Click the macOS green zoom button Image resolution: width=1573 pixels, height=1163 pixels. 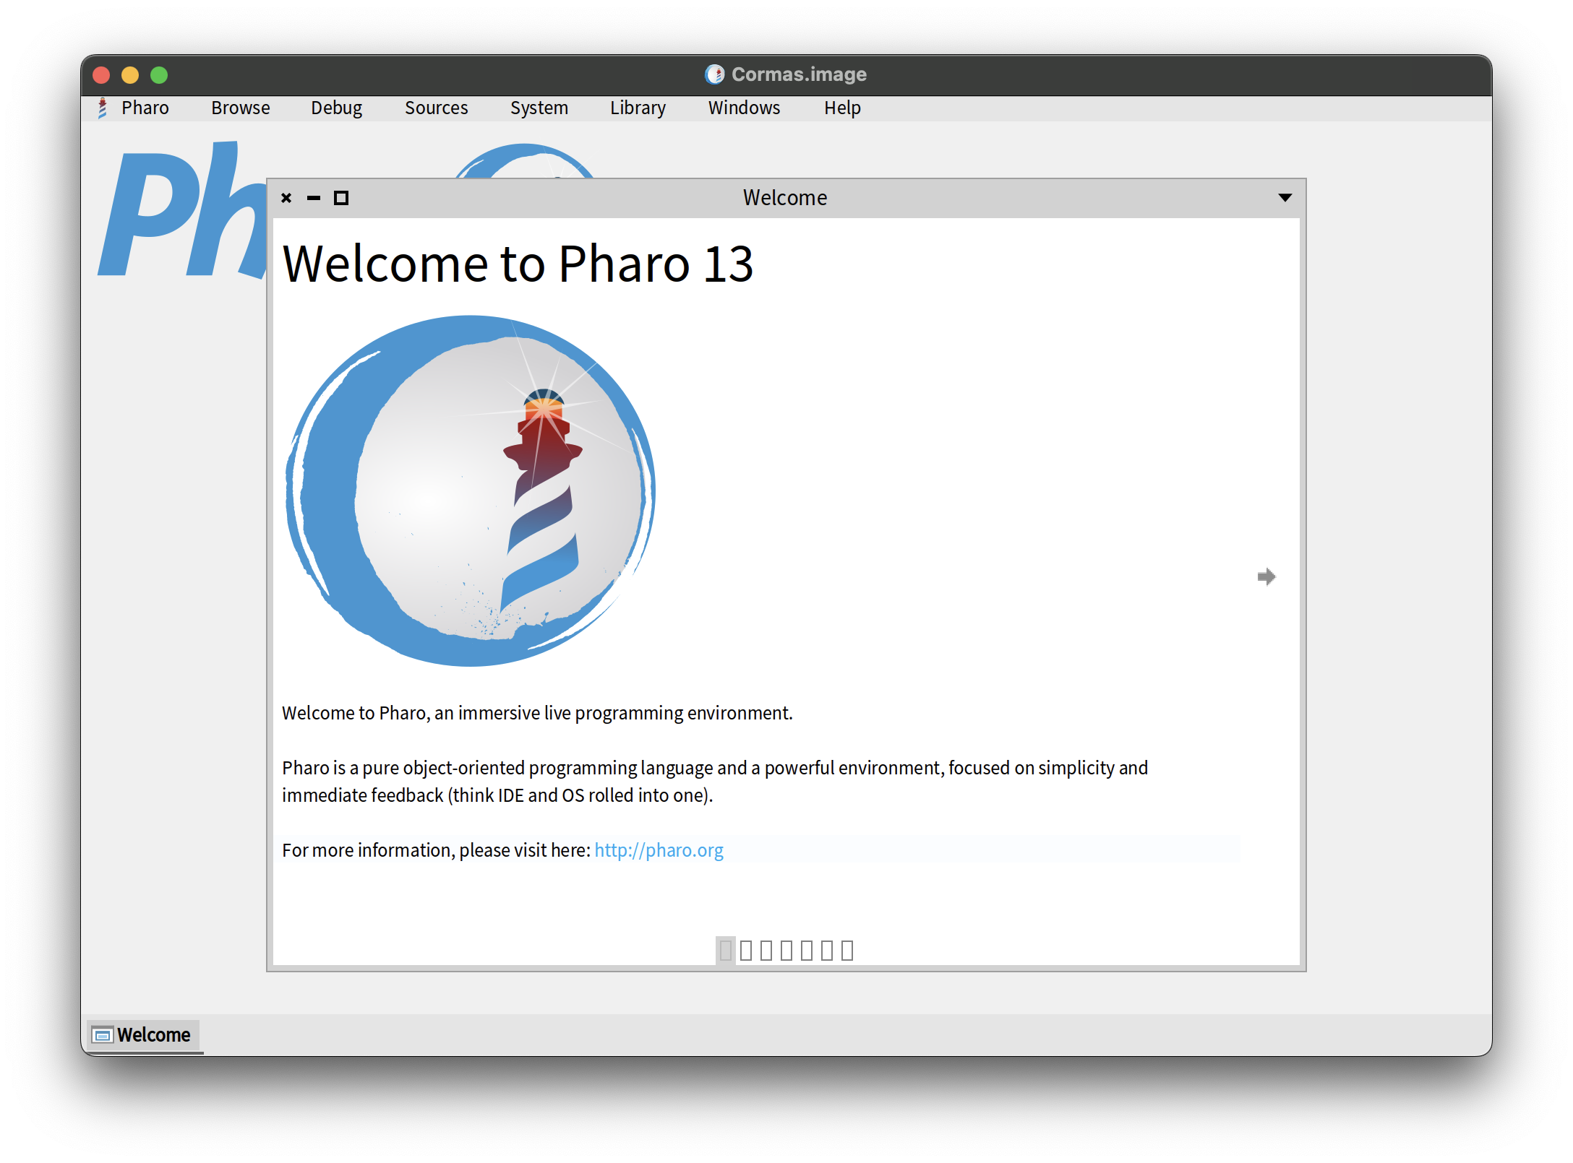tap(159, 75)
